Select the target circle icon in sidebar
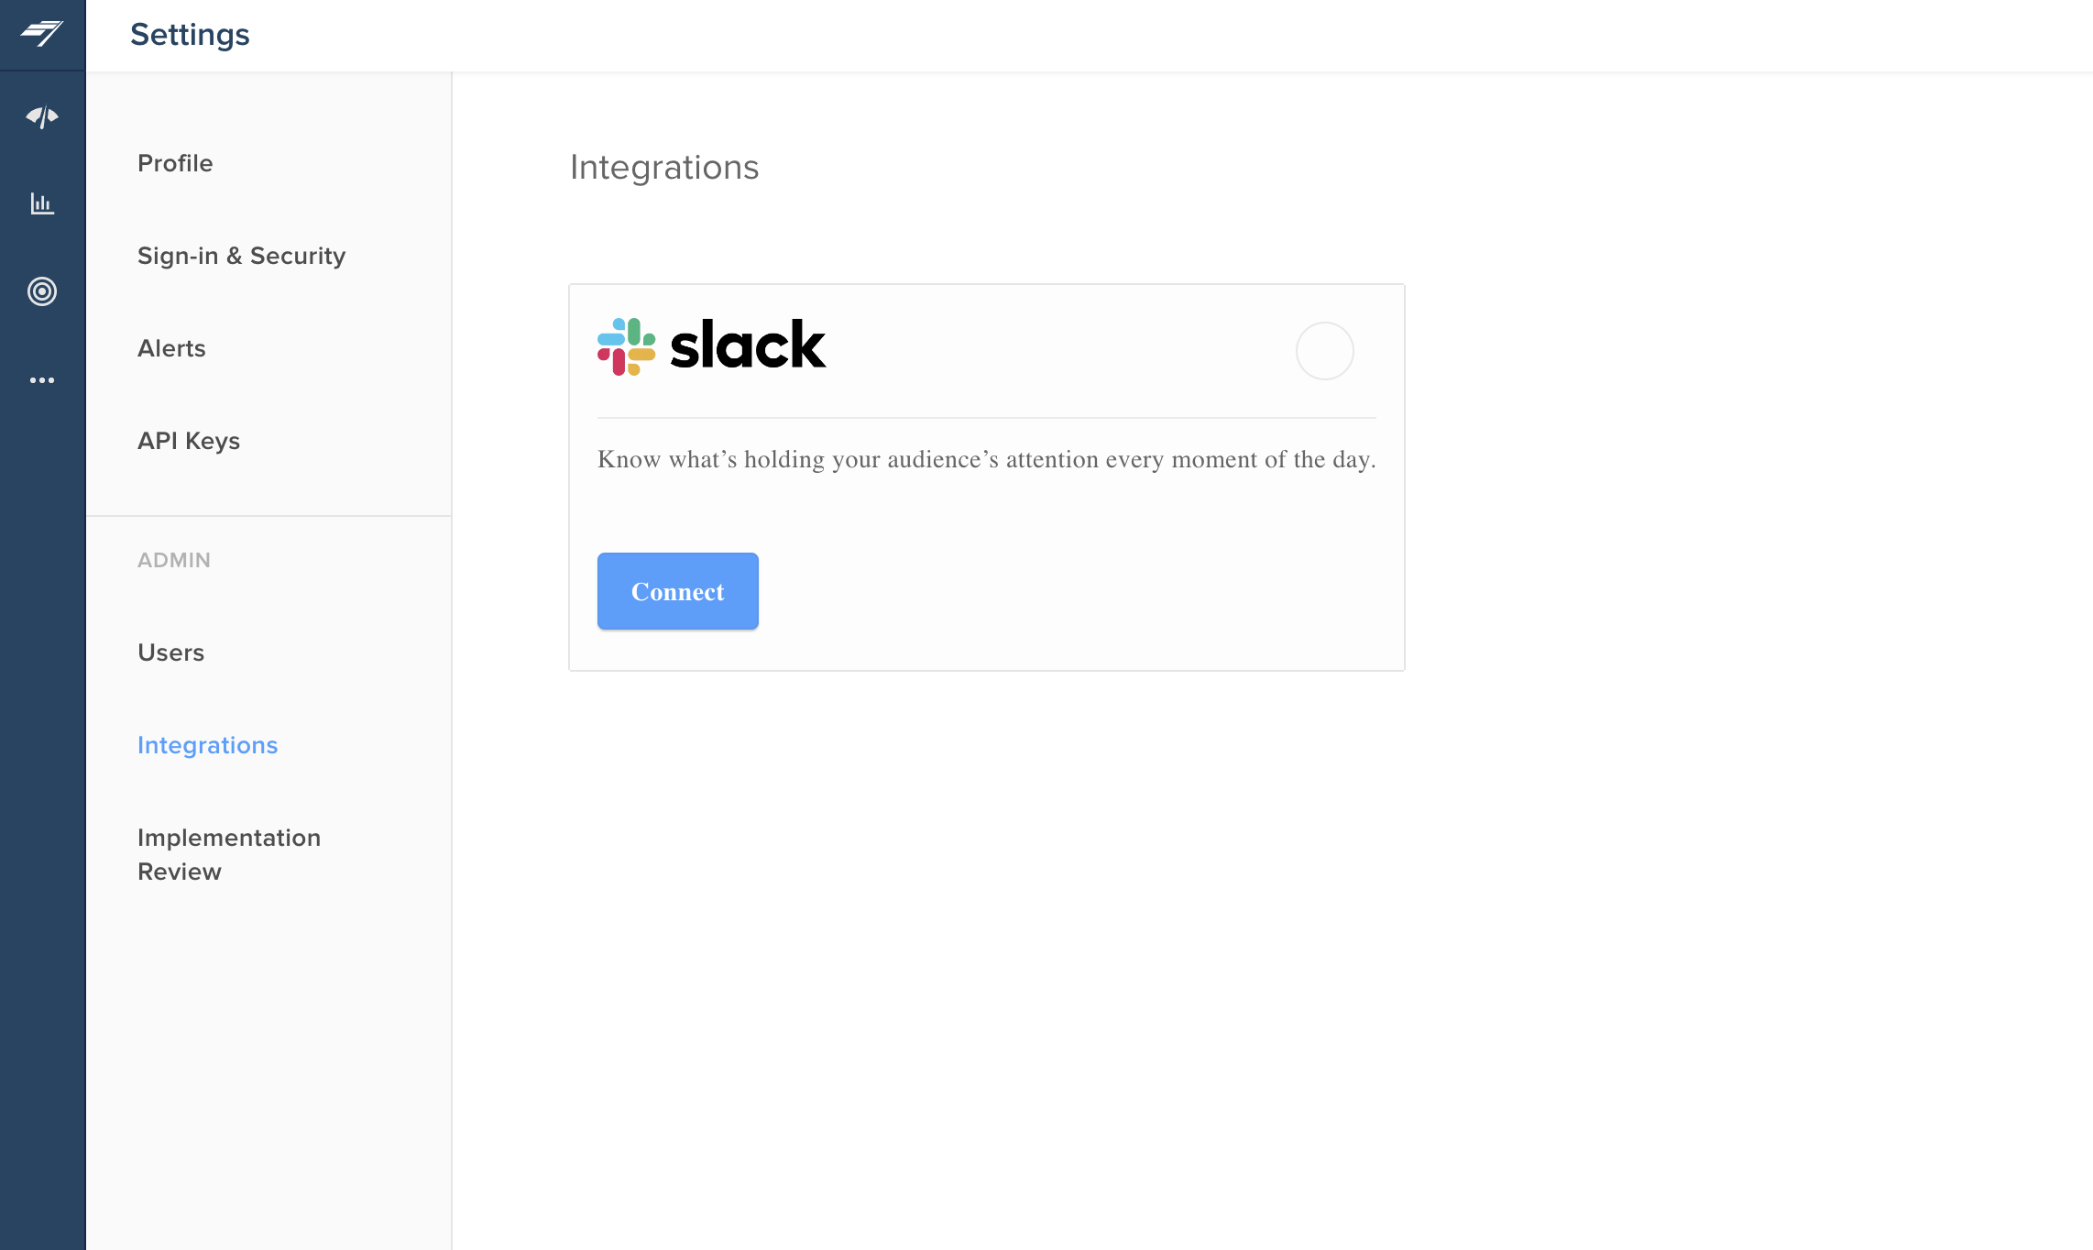 (x=42, y=291)
